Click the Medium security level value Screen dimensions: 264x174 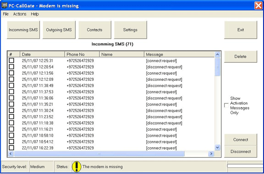(x=37, y=167)
